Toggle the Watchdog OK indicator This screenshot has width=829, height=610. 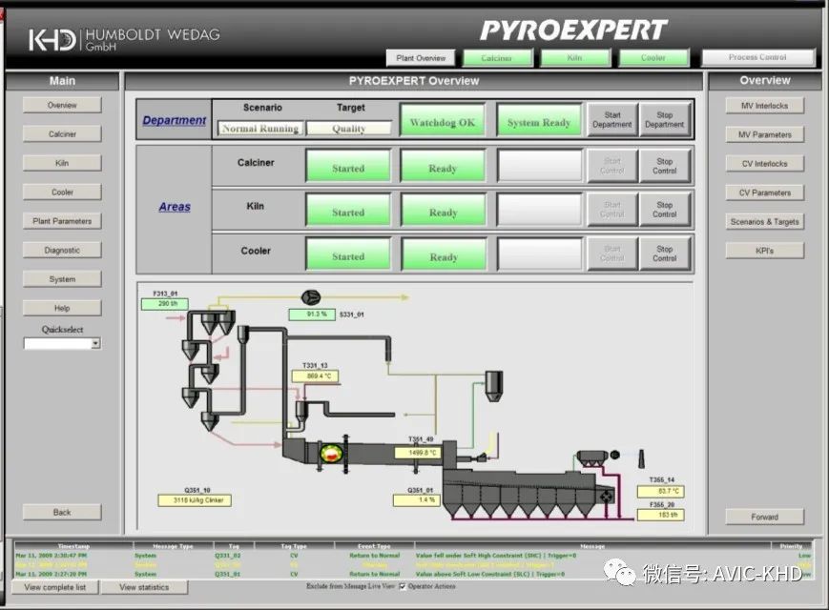(442, 121)
